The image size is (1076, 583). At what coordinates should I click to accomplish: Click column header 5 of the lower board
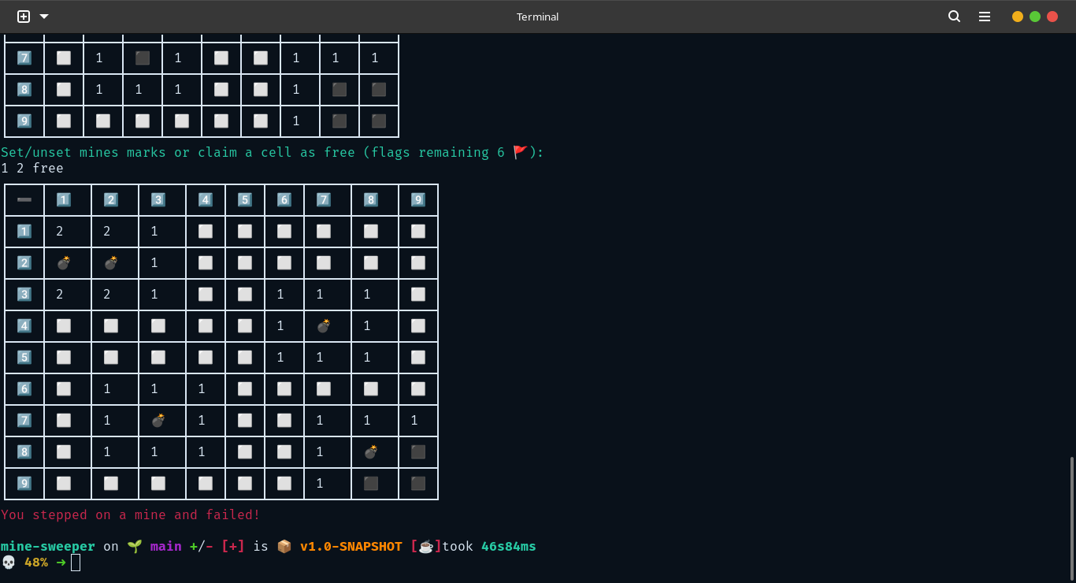[245, 199]
